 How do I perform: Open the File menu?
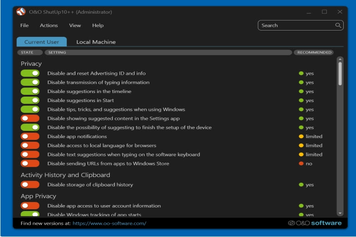(24, 26)
